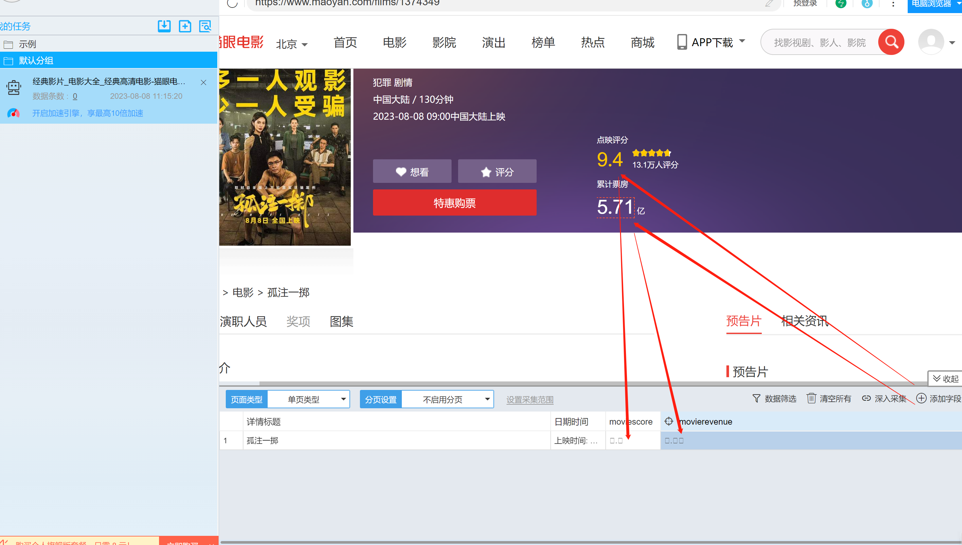Image resolution: width=962 pixels, height=545 pixels.
Task: Select the 榜单 menu item
Action: pos(543,43)
